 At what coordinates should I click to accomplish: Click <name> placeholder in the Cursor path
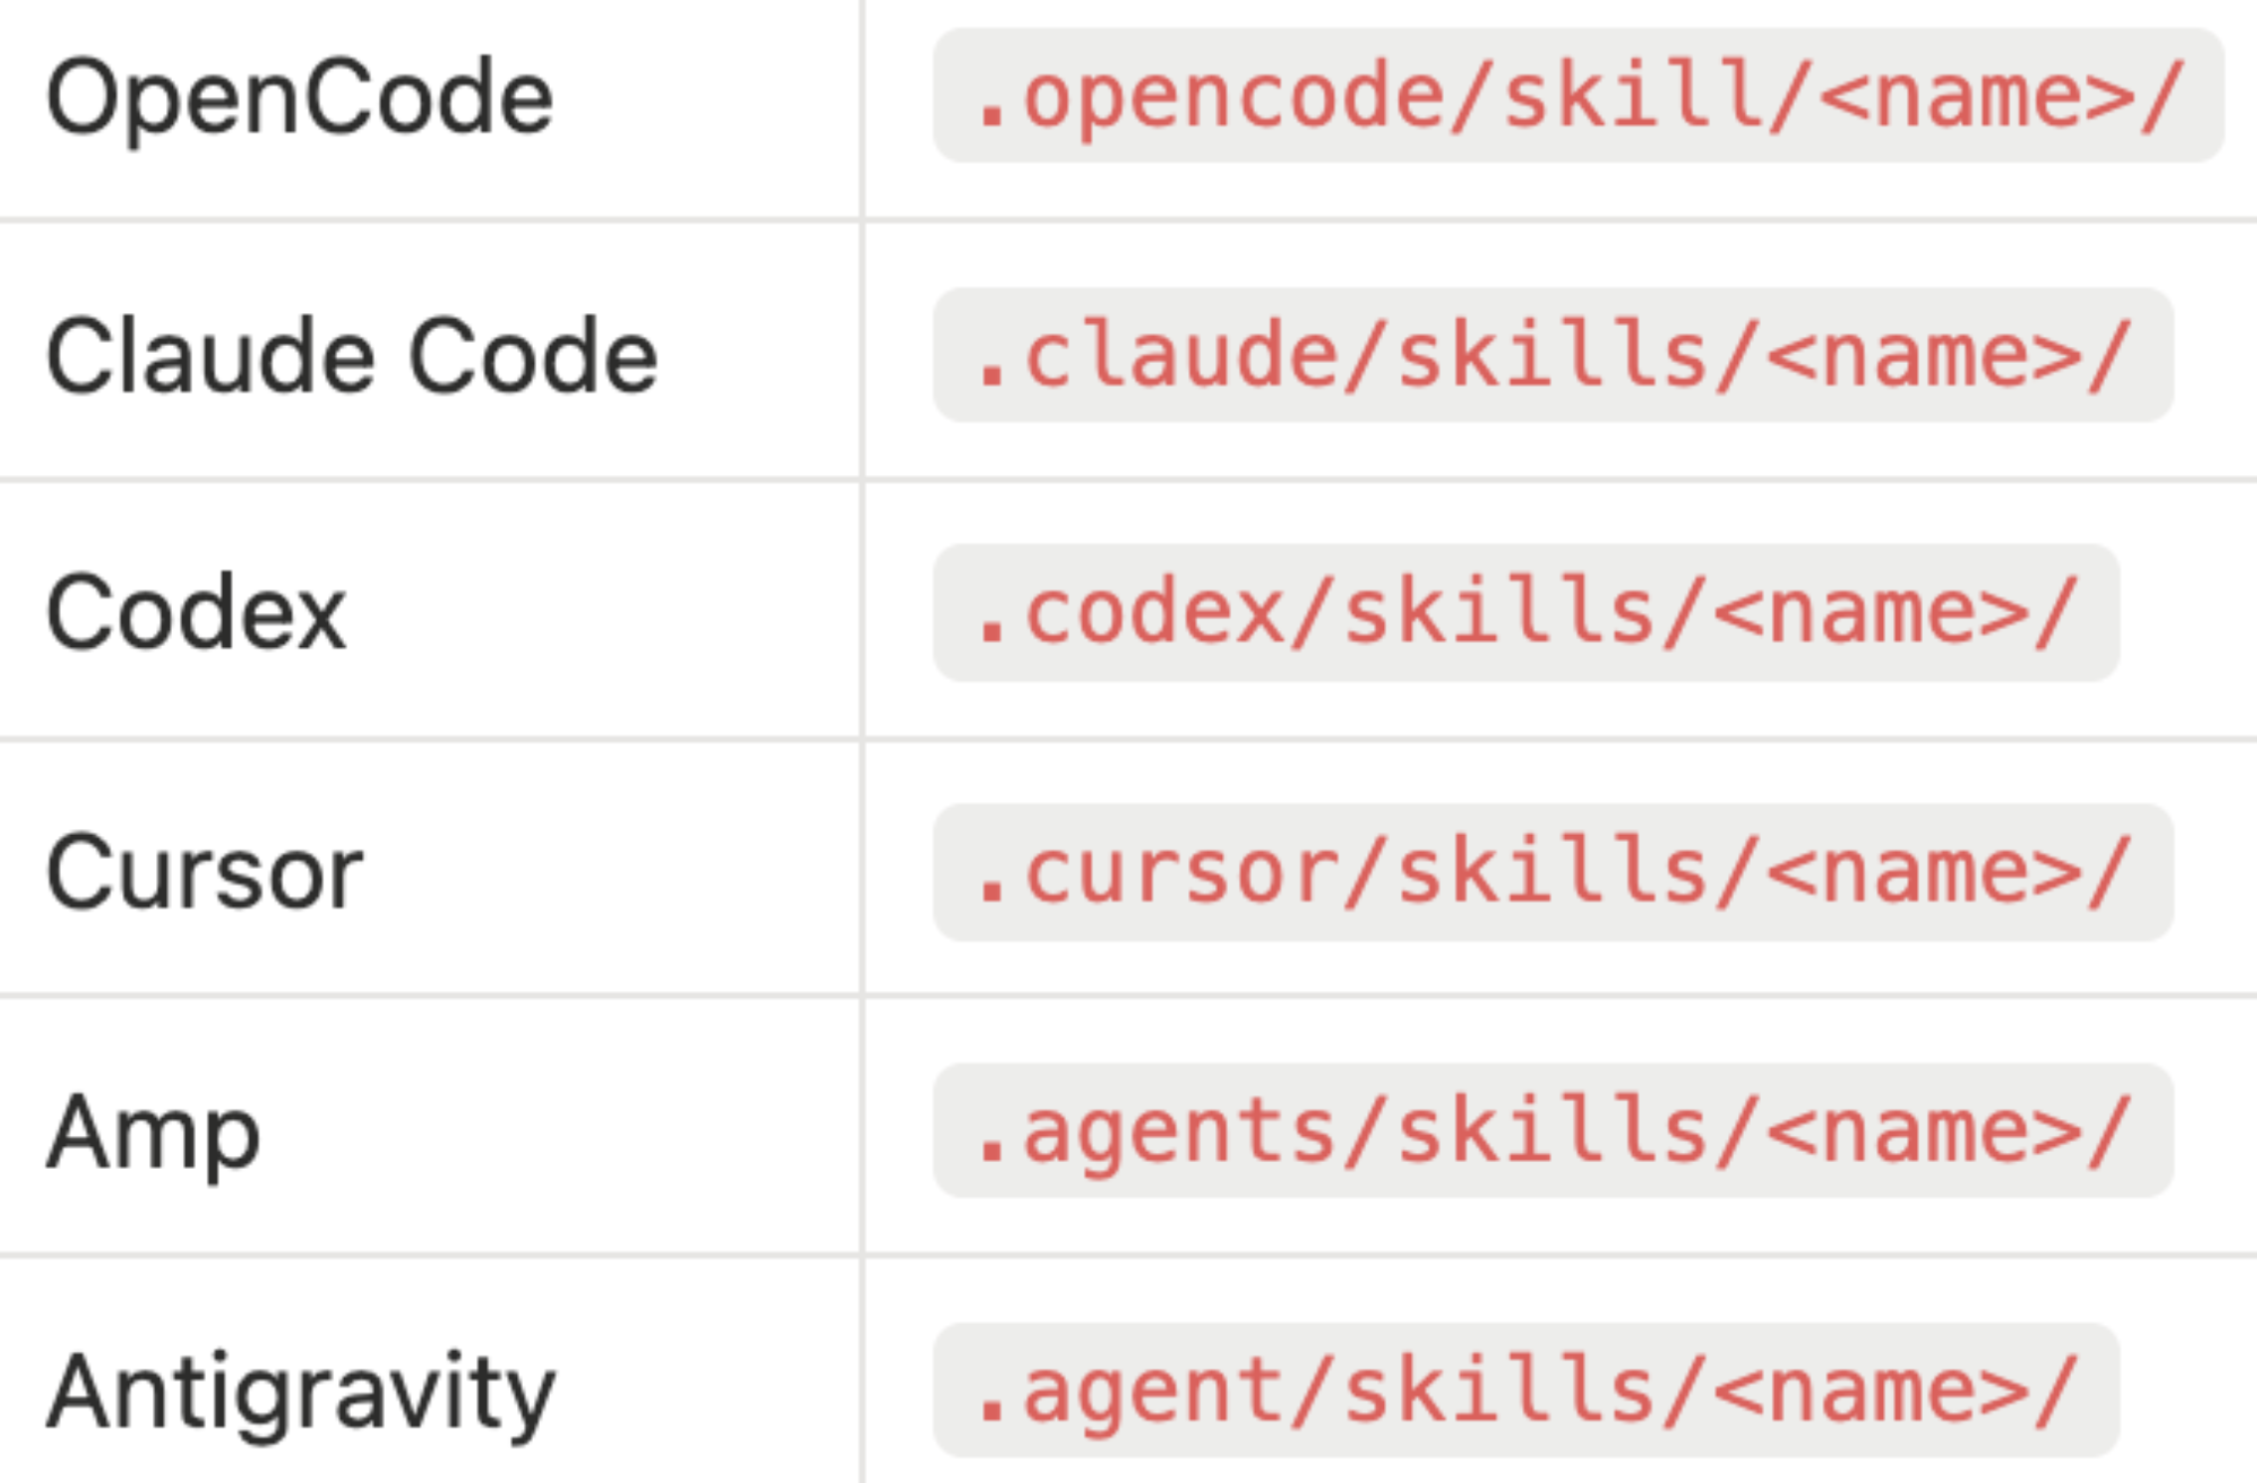pos(1925,873)
